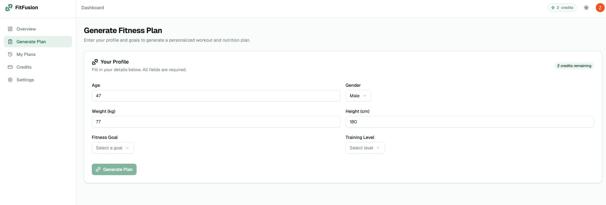
Task: Expand the Fitness Goal dropdown
Action: 113,148
